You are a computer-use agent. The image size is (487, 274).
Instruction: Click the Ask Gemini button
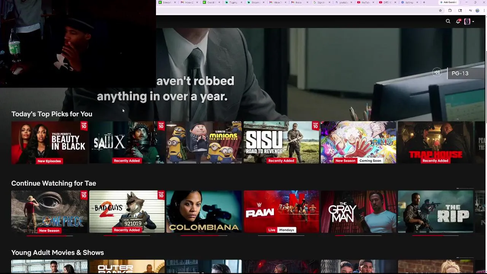pyautogui.click(x=448, y=2)
